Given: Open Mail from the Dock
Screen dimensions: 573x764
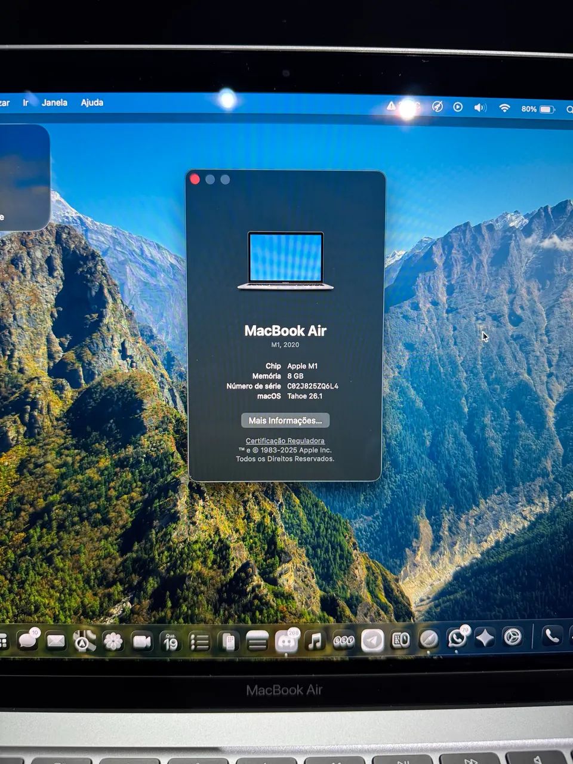Looking at the screenshot, I should coord(56,640).
